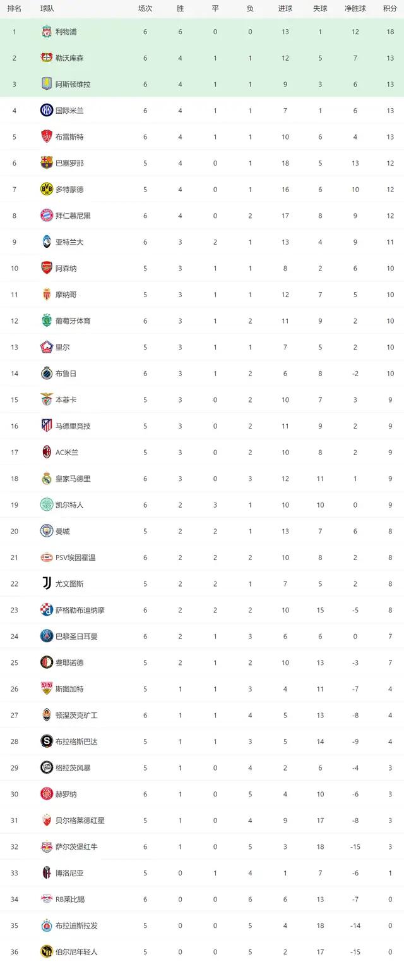The image size is (404, 964).
Task: Click the 净胜球 column header
Action: click(x=355, y=9)
